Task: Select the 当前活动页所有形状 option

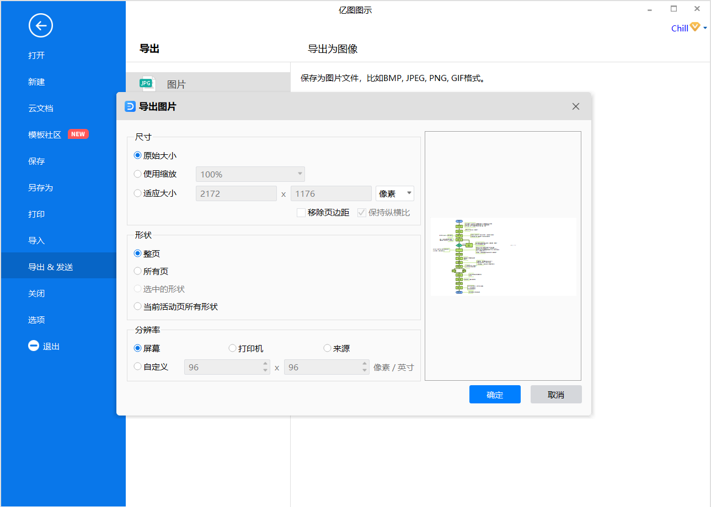Action: tap(138, 306)
